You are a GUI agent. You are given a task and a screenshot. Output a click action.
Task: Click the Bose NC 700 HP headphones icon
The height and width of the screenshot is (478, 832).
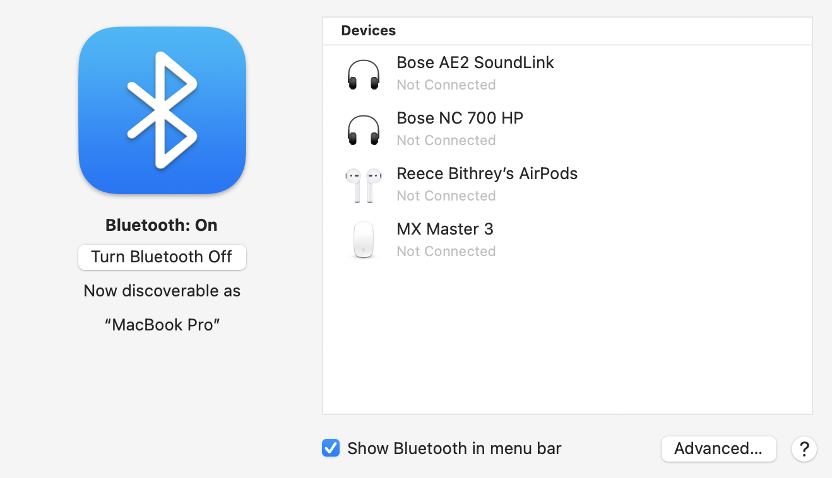364,130
